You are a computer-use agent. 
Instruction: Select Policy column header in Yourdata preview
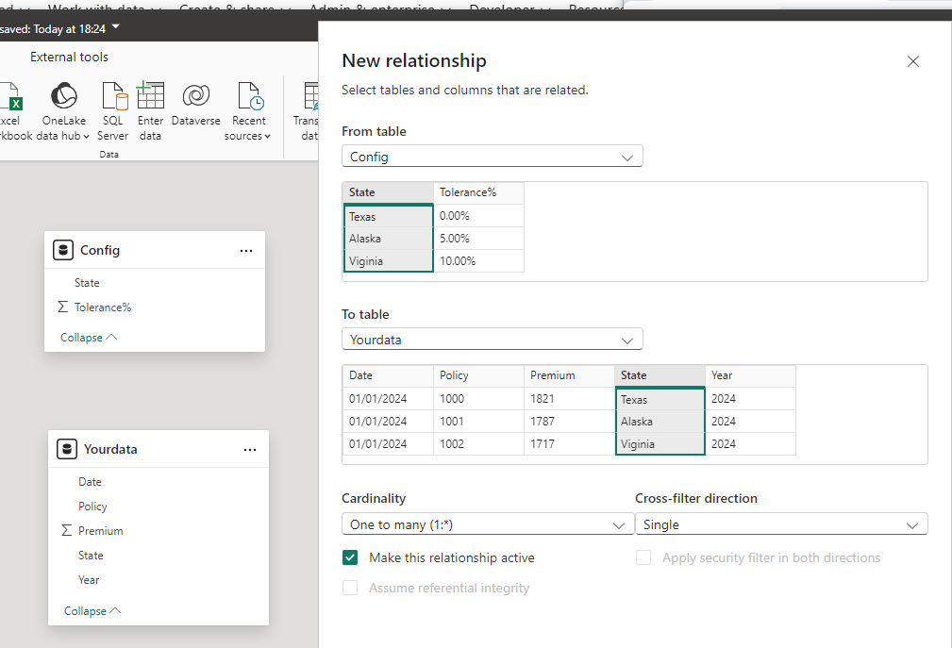[x=478, y=375]
